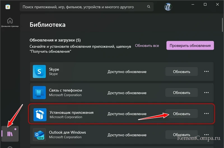Open more options for Связь с телефоном
The image size is (224, 148).
[206, 93]
